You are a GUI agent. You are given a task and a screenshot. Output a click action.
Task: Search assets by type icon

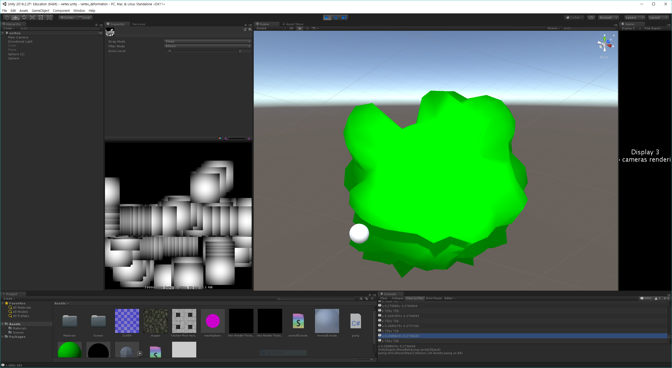click(x=361, y=299)
